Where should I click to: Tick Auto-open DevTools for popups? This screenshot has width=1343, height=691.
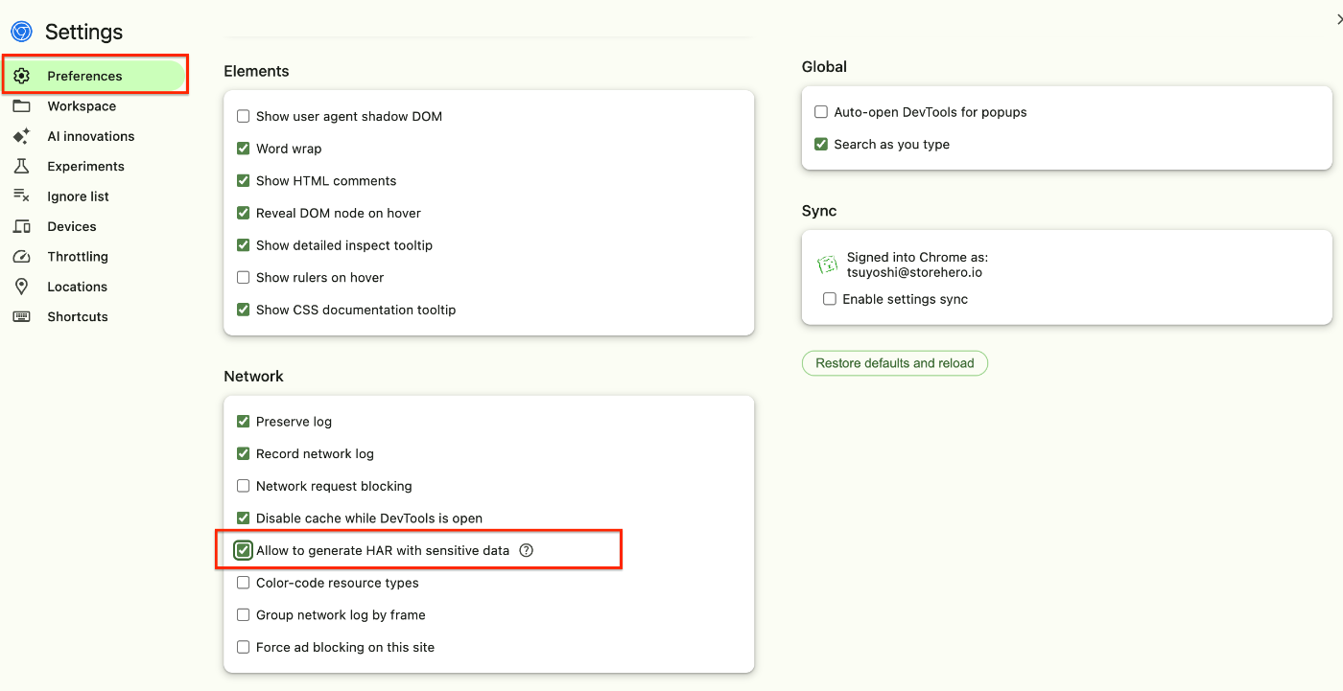pos(821,112)
